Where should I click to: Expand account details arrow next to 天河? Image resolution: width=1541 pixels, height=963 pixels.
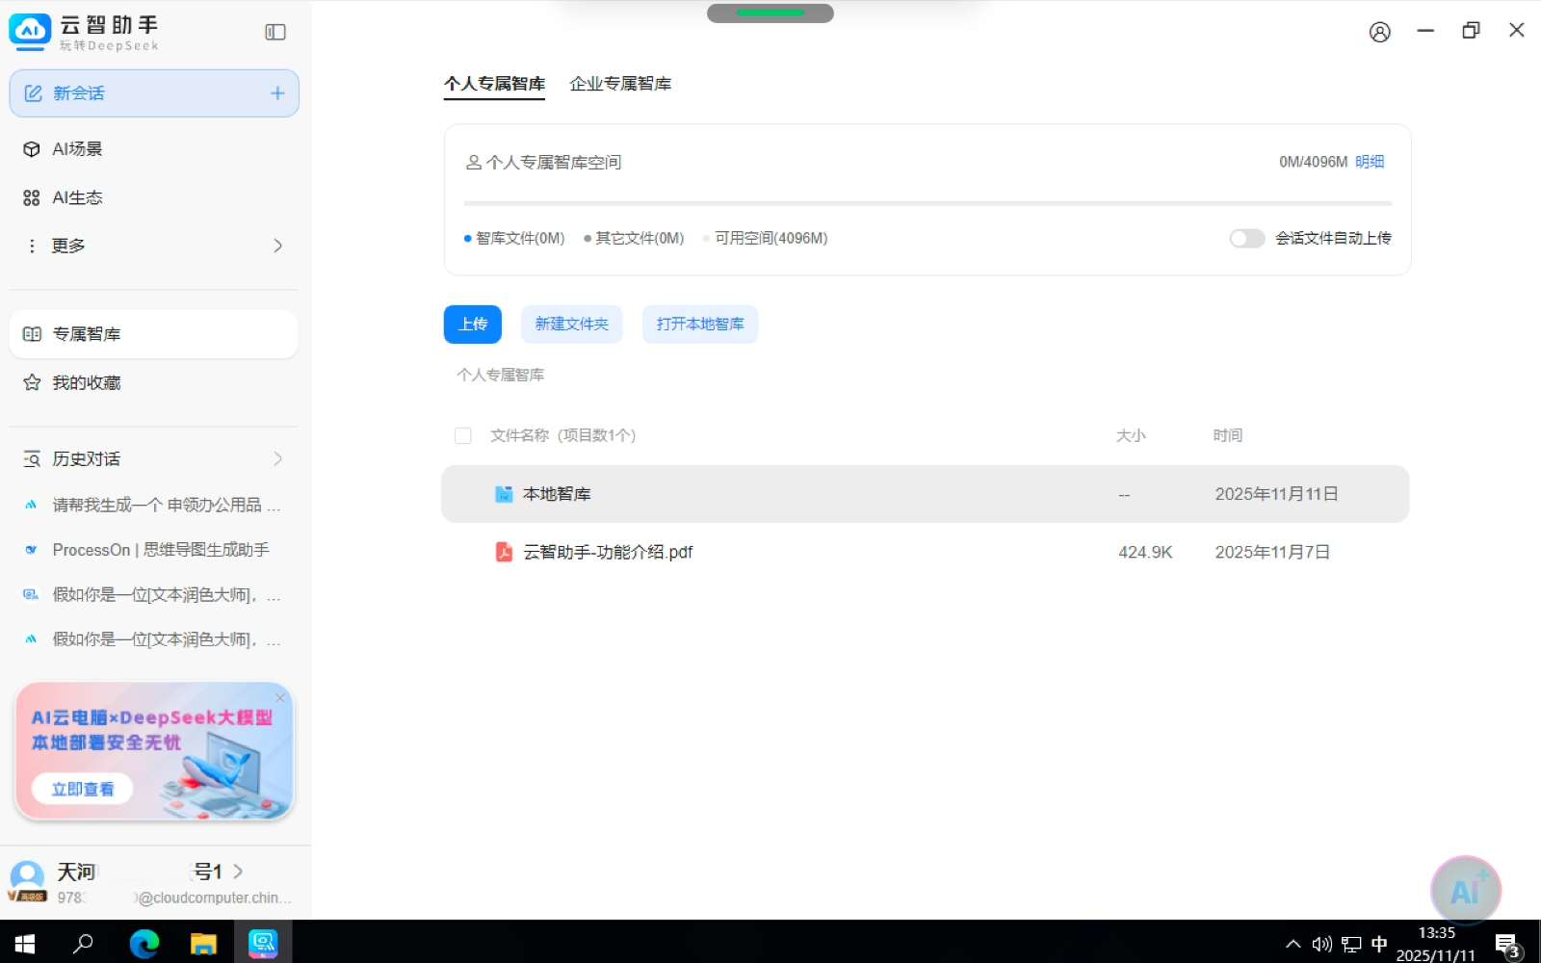point(238,872)
